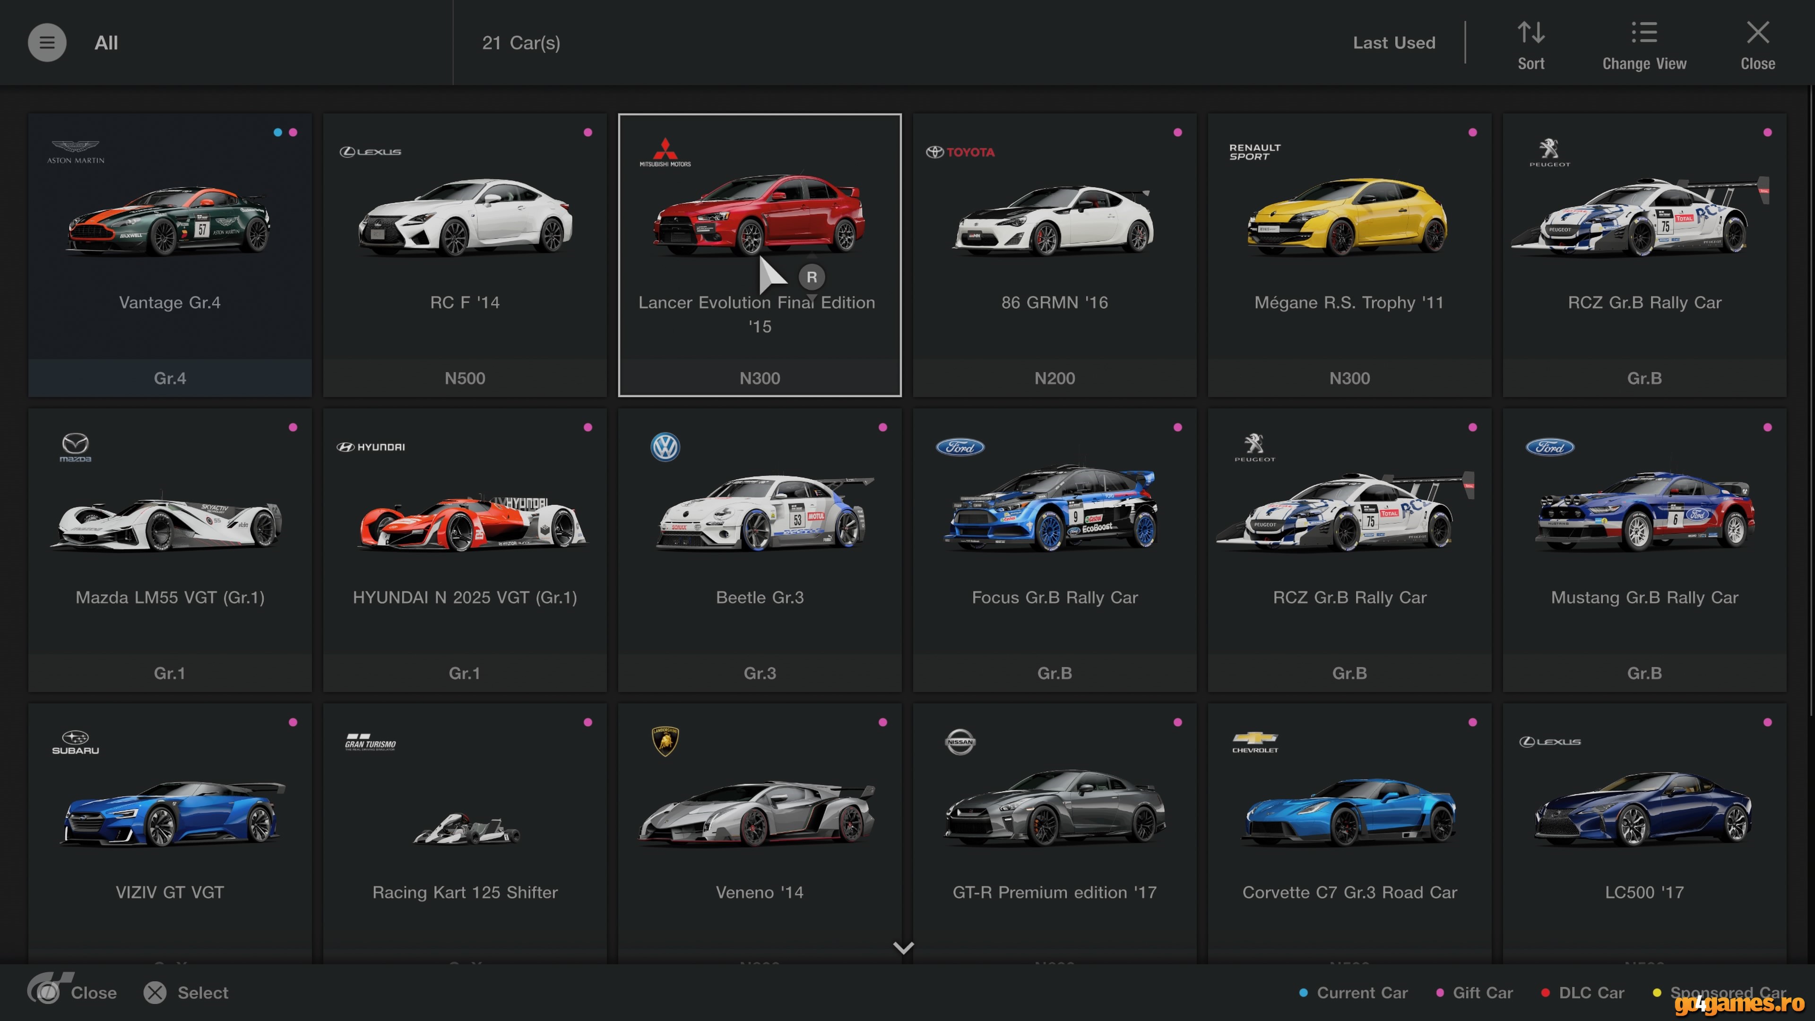Image resolution: width=1815 pixels, height=1021 pixels.
Task: Click the Lexus logo on RC F card
Action: [x=370, y=151]
